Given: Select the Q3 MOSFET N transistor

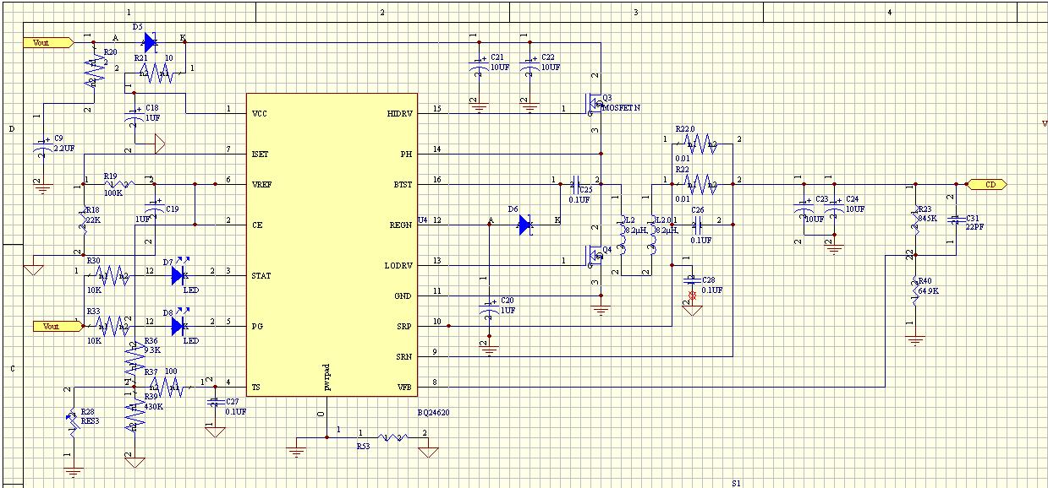Looking at the screenshot, I should tap(594, 106).
